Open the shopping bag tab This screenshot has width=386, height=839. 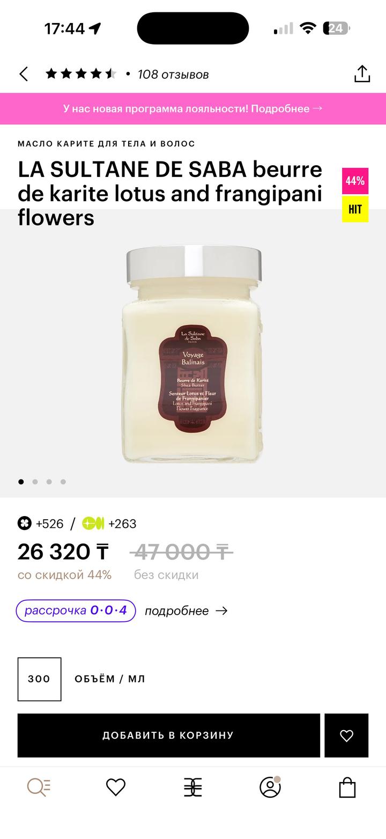[347, 788]
